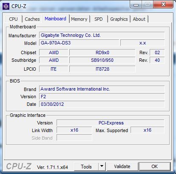Switch to the CPU tab
This screenshot has height=174, width=176.
[13, 19]
